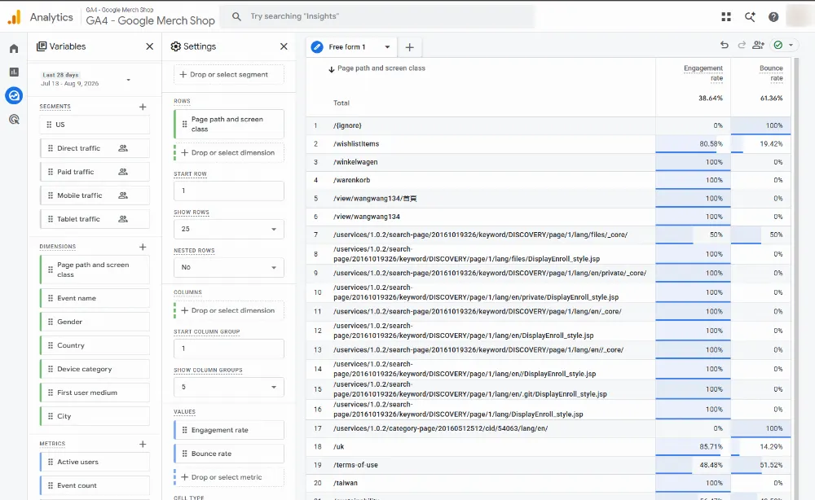Close the Variables panel
Image resolution: width=815 pixels, height=500 pixels.
point(150,46)
